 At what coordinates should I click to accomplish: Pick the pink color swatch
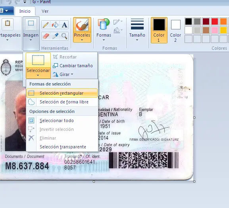click(215, 30)
